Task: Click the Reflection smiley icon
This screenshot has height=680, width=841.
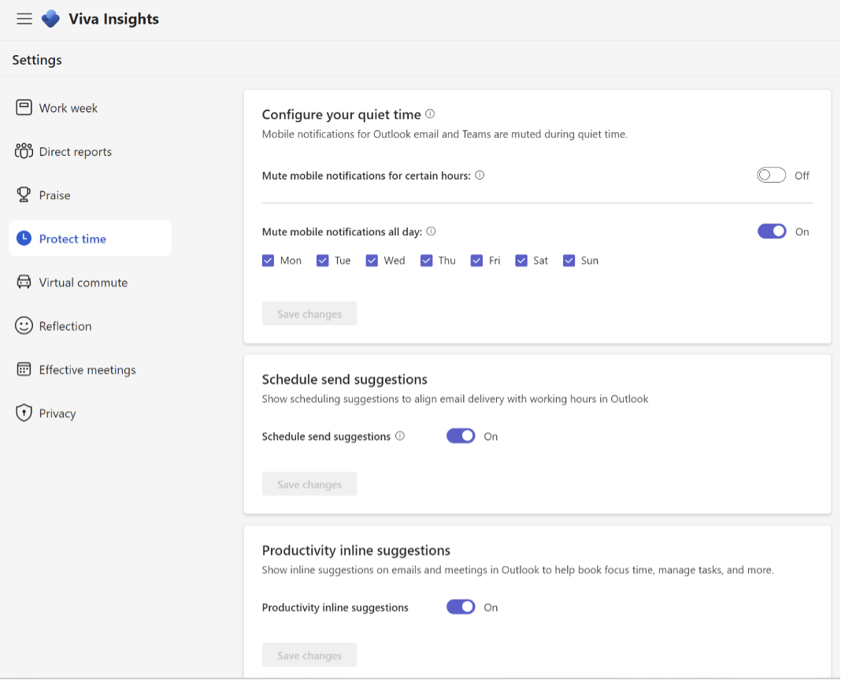Action: [24, 325]
